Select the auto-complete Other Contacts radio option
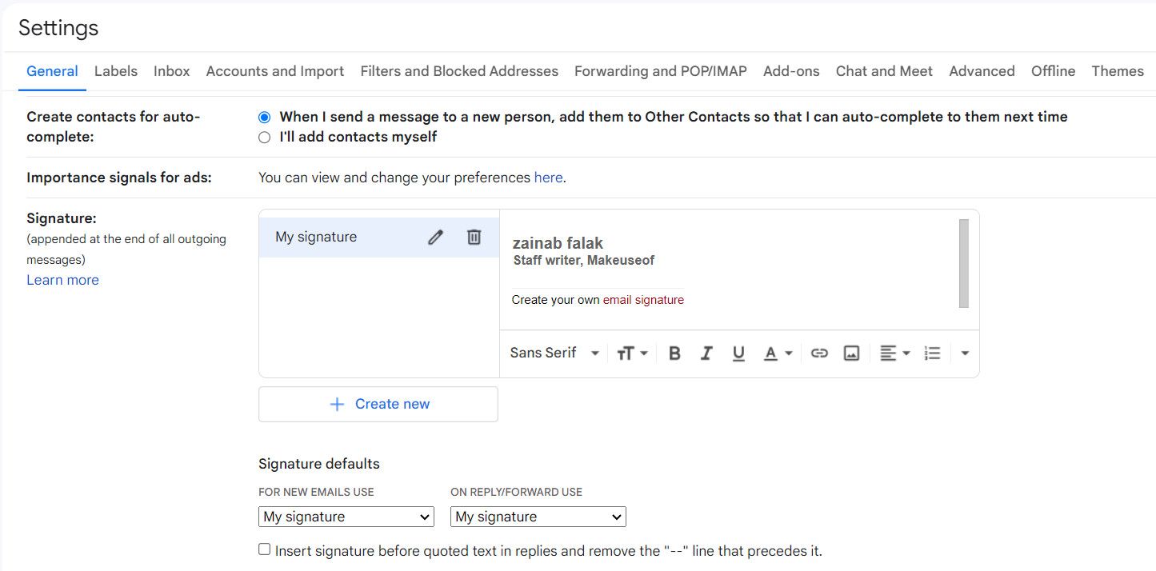The width and height of the screenshot is (1156, 571). [x=264, y=117]
